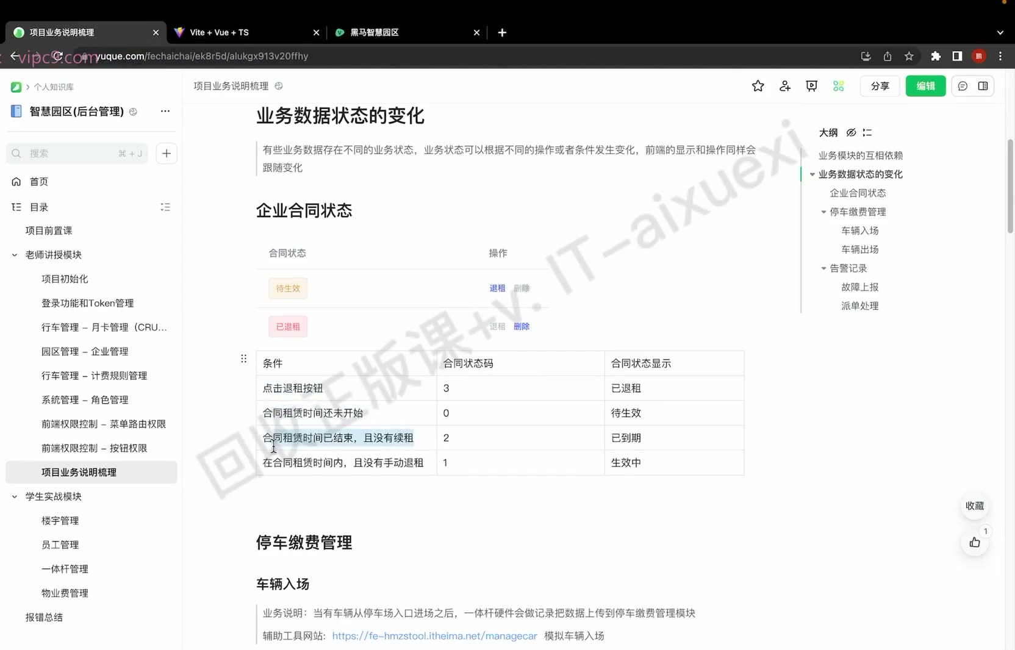Open the Chrome three-dot menu
Viewport: 1015px width, 650px height.
[1000, 56]
